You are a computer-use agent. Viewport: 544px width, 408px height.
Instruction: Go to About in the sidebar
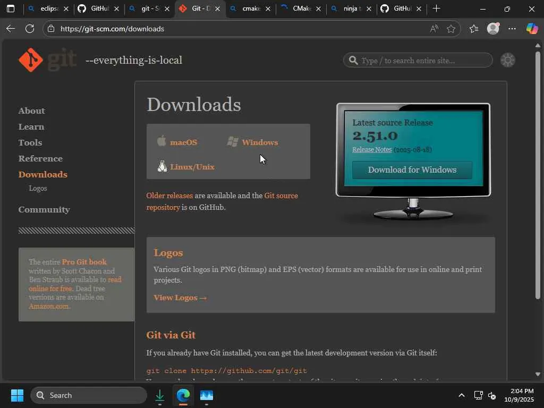click(31, 110)
